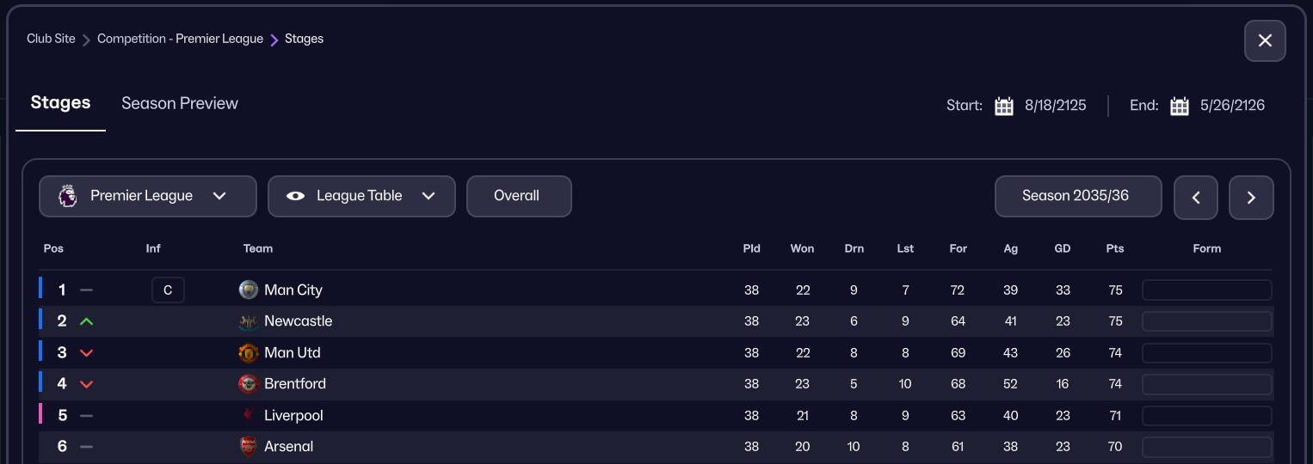1313x464 pixels.
Task: Click the Liverpool club crest
Action: (x=249, y=416)
